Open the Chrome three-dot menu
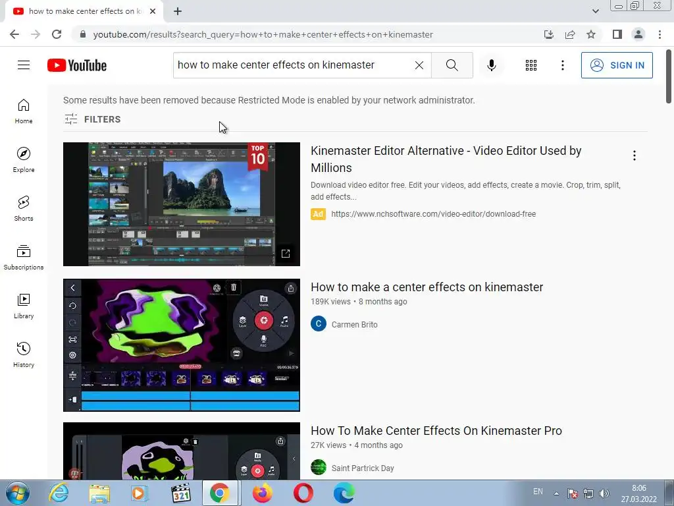 coord(660,34)
